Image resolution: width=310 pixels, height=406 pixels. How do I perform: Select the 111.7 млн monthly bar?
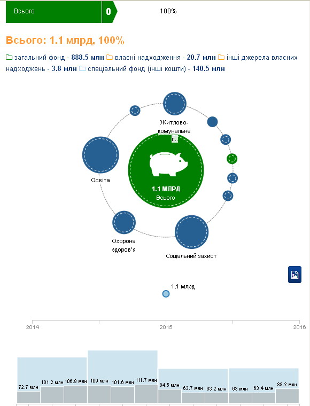(x=146, y=394)
